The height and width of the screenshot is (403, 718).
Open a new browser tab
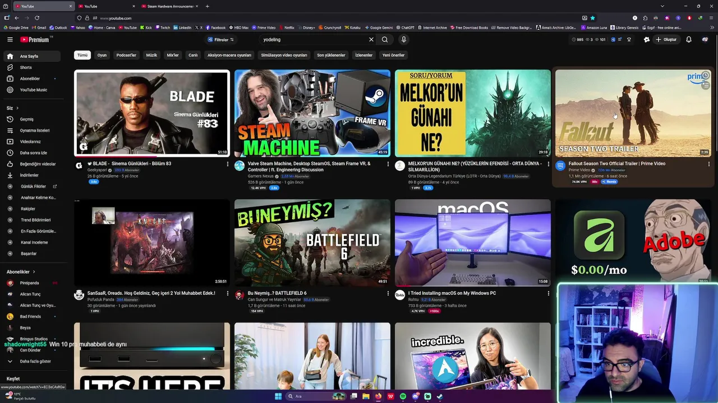(x=208, y=6)
